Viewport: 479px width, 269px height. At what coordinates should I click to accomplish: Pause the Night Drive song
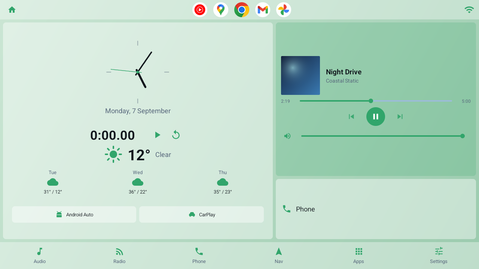click(x=376, y=117)
